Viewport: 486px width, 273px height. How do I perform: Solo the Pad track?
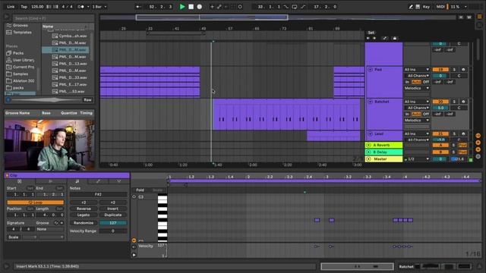pyautogui.click(x=454, y=70)
